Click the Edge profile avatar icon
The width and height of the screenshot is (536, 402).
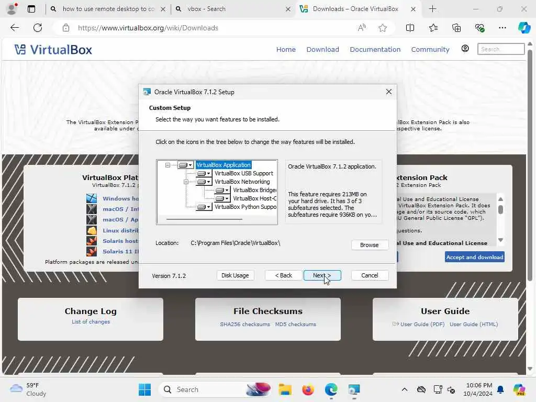coord(12,9)
